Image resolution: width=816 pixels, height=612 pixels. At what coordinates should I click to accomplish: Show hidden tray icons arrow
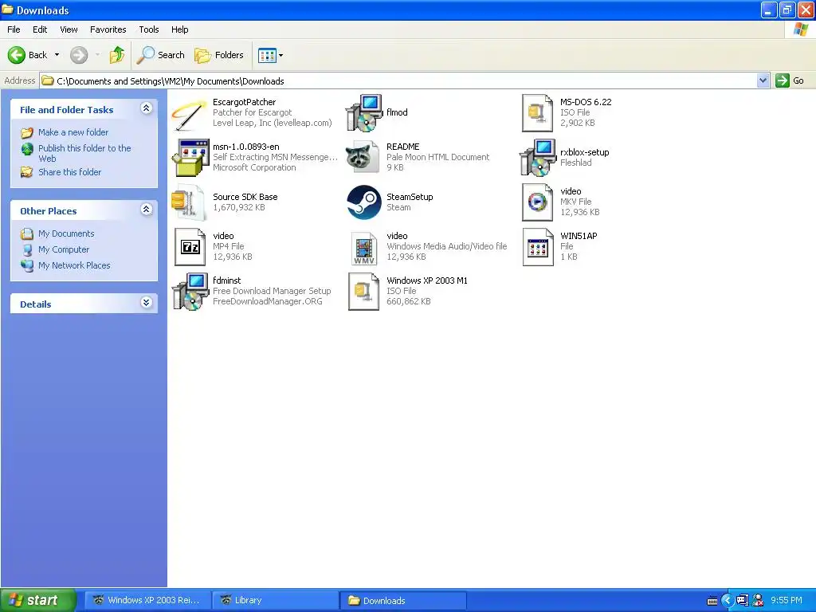tap(727, 601)
